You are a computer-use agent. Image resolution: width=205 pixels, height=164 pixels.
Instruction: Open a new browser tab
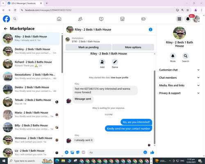47,3
